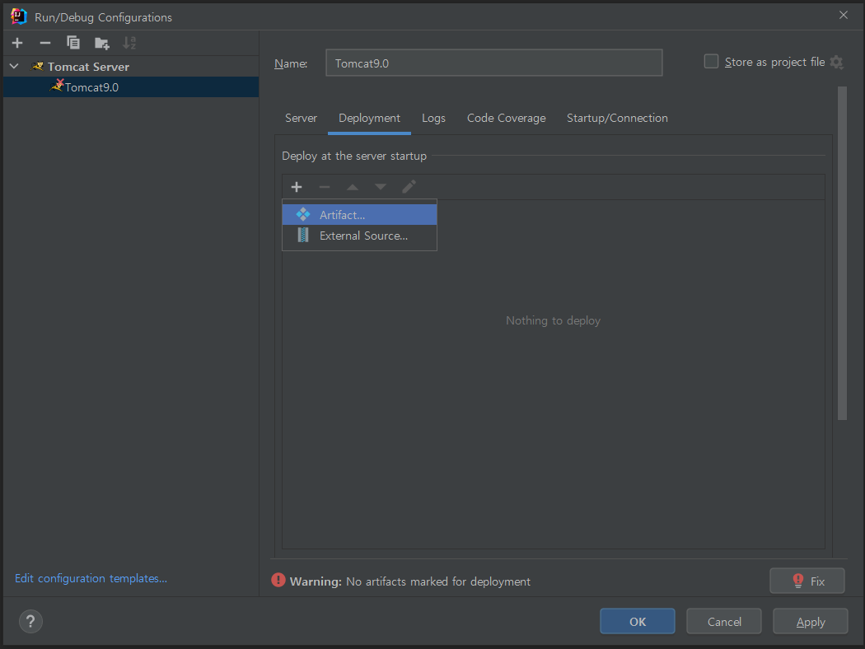Image resolution: width=865 pixels, height=649 pixels.
Task: Click the Cancel button
Action: click(724, 622)
